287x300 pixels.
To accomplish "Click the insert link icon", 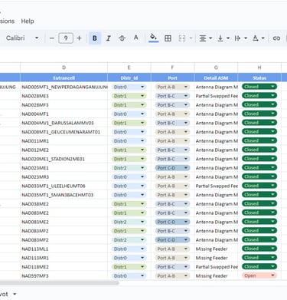I will (276, 38).
